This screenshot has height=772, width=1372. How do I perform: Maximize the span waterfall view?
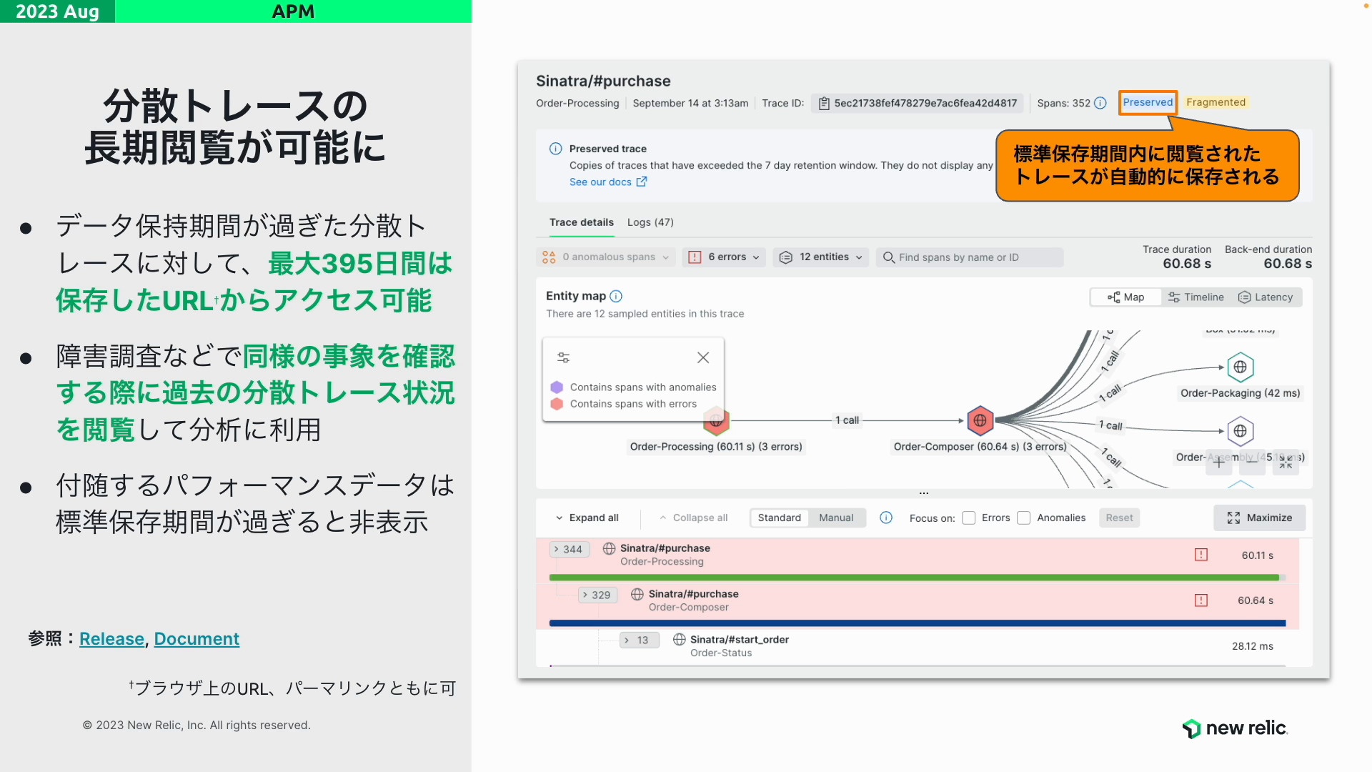click(x=1259, y=518)
